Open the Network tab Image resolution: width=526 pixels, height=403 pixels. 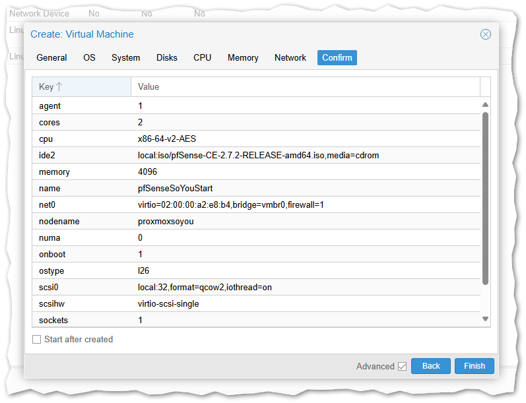[x=290, y=58]
